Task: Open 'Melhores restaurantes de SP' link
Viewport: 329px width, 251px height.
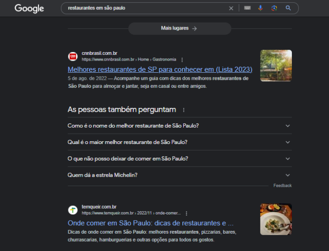Action: tap(160, 69)
